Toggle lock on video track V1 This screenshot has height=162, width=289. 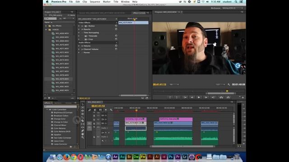click(94, 123)
